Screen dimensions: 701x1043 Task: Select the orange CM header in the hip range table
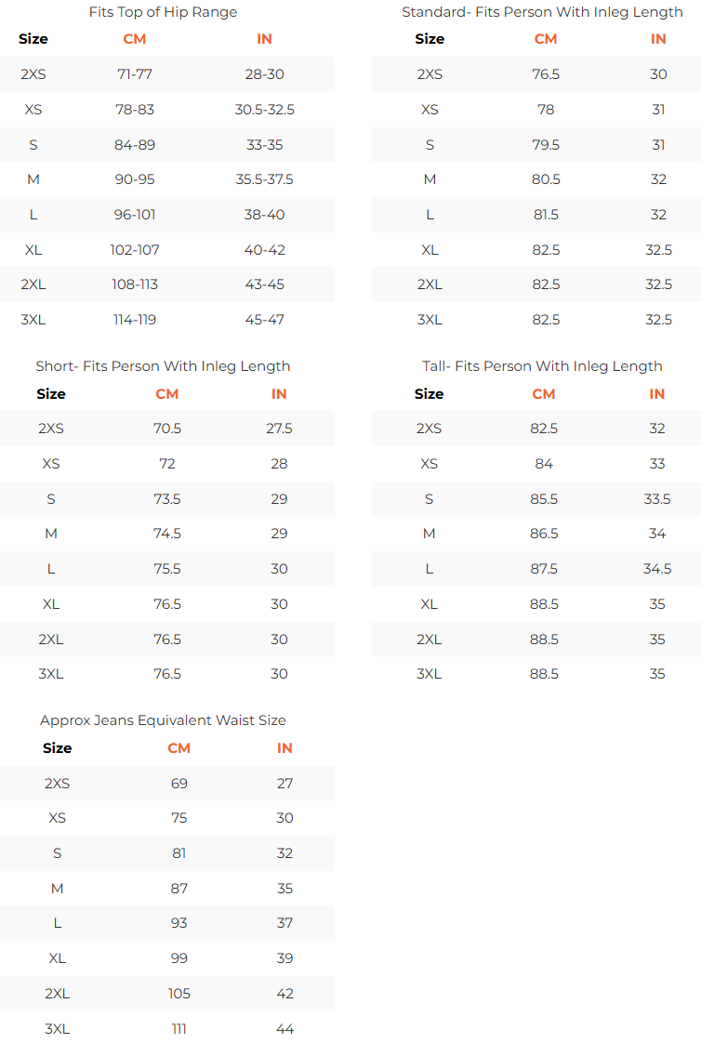click(x=135, y=39)
